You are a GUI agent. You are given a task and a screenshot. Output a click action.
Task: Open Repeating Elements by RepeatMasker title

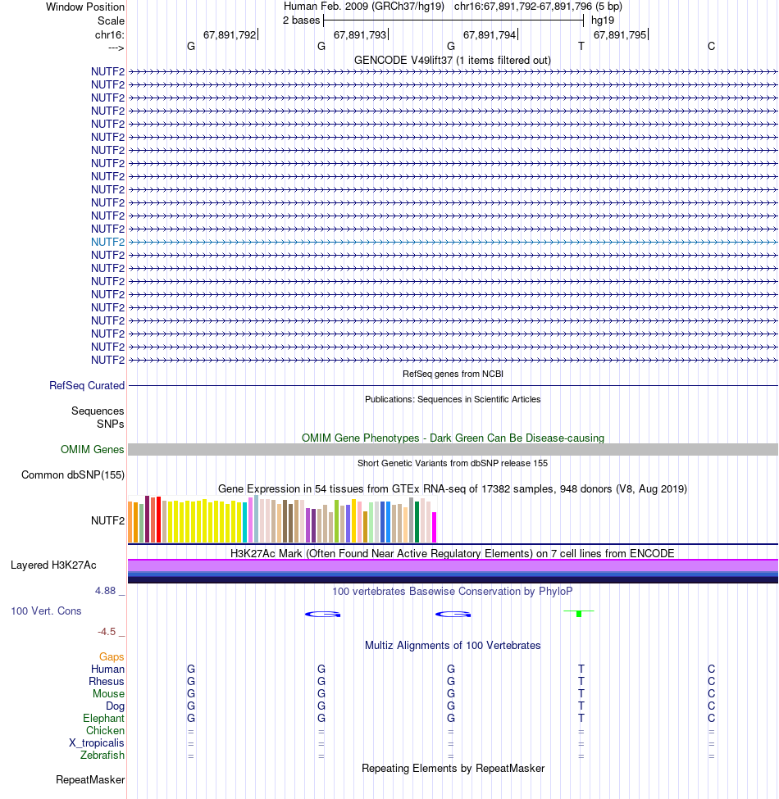click(x=453, y=769)
